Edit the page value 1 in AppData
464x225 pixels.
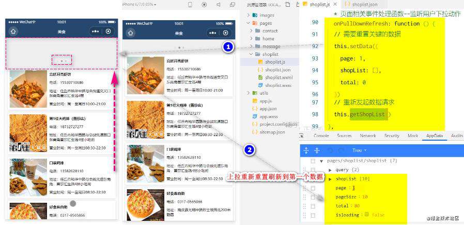353,188
